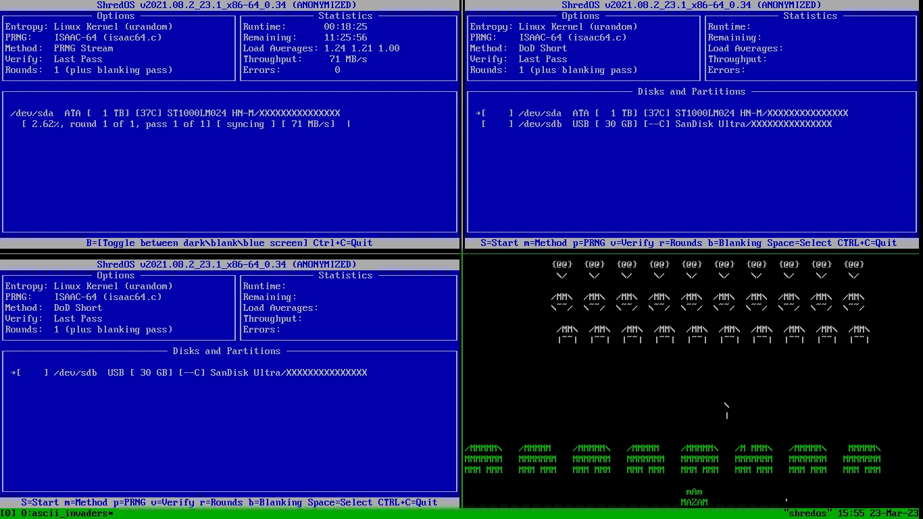Viewport: 923px width, 519px height.
Task: Click the last invader in the third row
Action: [x=859, y=334]
